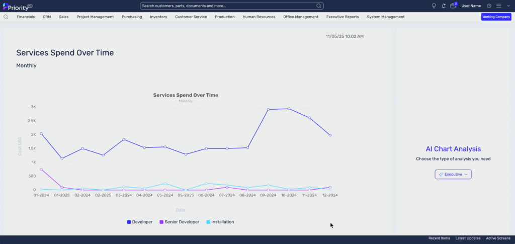Click the Priority logo
The image size is (515, 244).
point(18,6)
